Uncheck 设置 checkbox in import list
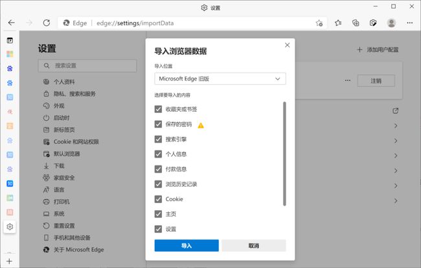This screenshot has height=268, width=421. tap(158, 229)
